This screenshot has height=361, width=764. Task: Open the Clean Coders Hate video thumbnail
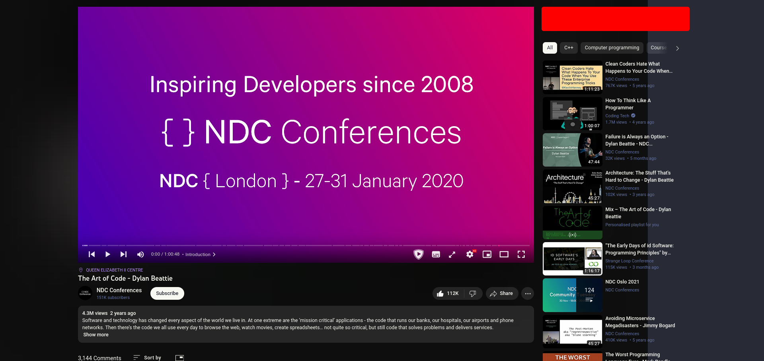tap(572, 77)
